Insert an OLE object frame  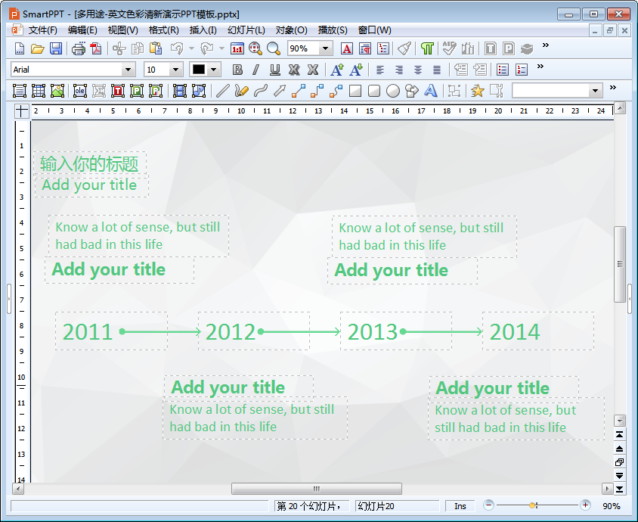[x=80, y=91]
